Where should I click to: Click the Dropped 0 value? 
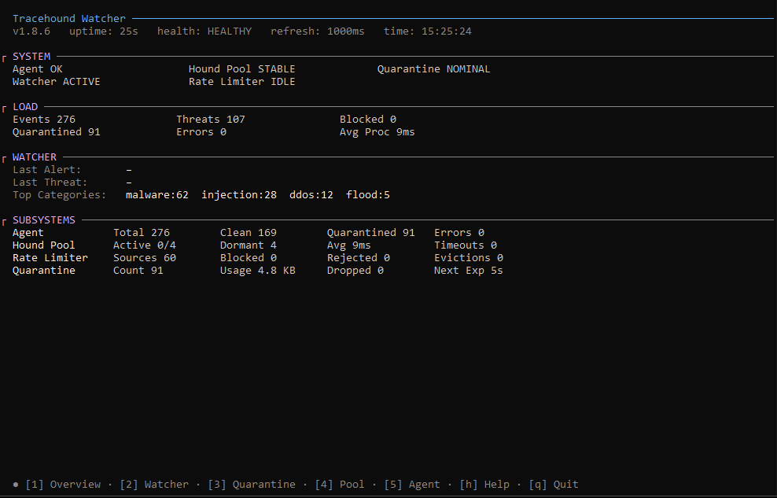[x=355, y=270]
